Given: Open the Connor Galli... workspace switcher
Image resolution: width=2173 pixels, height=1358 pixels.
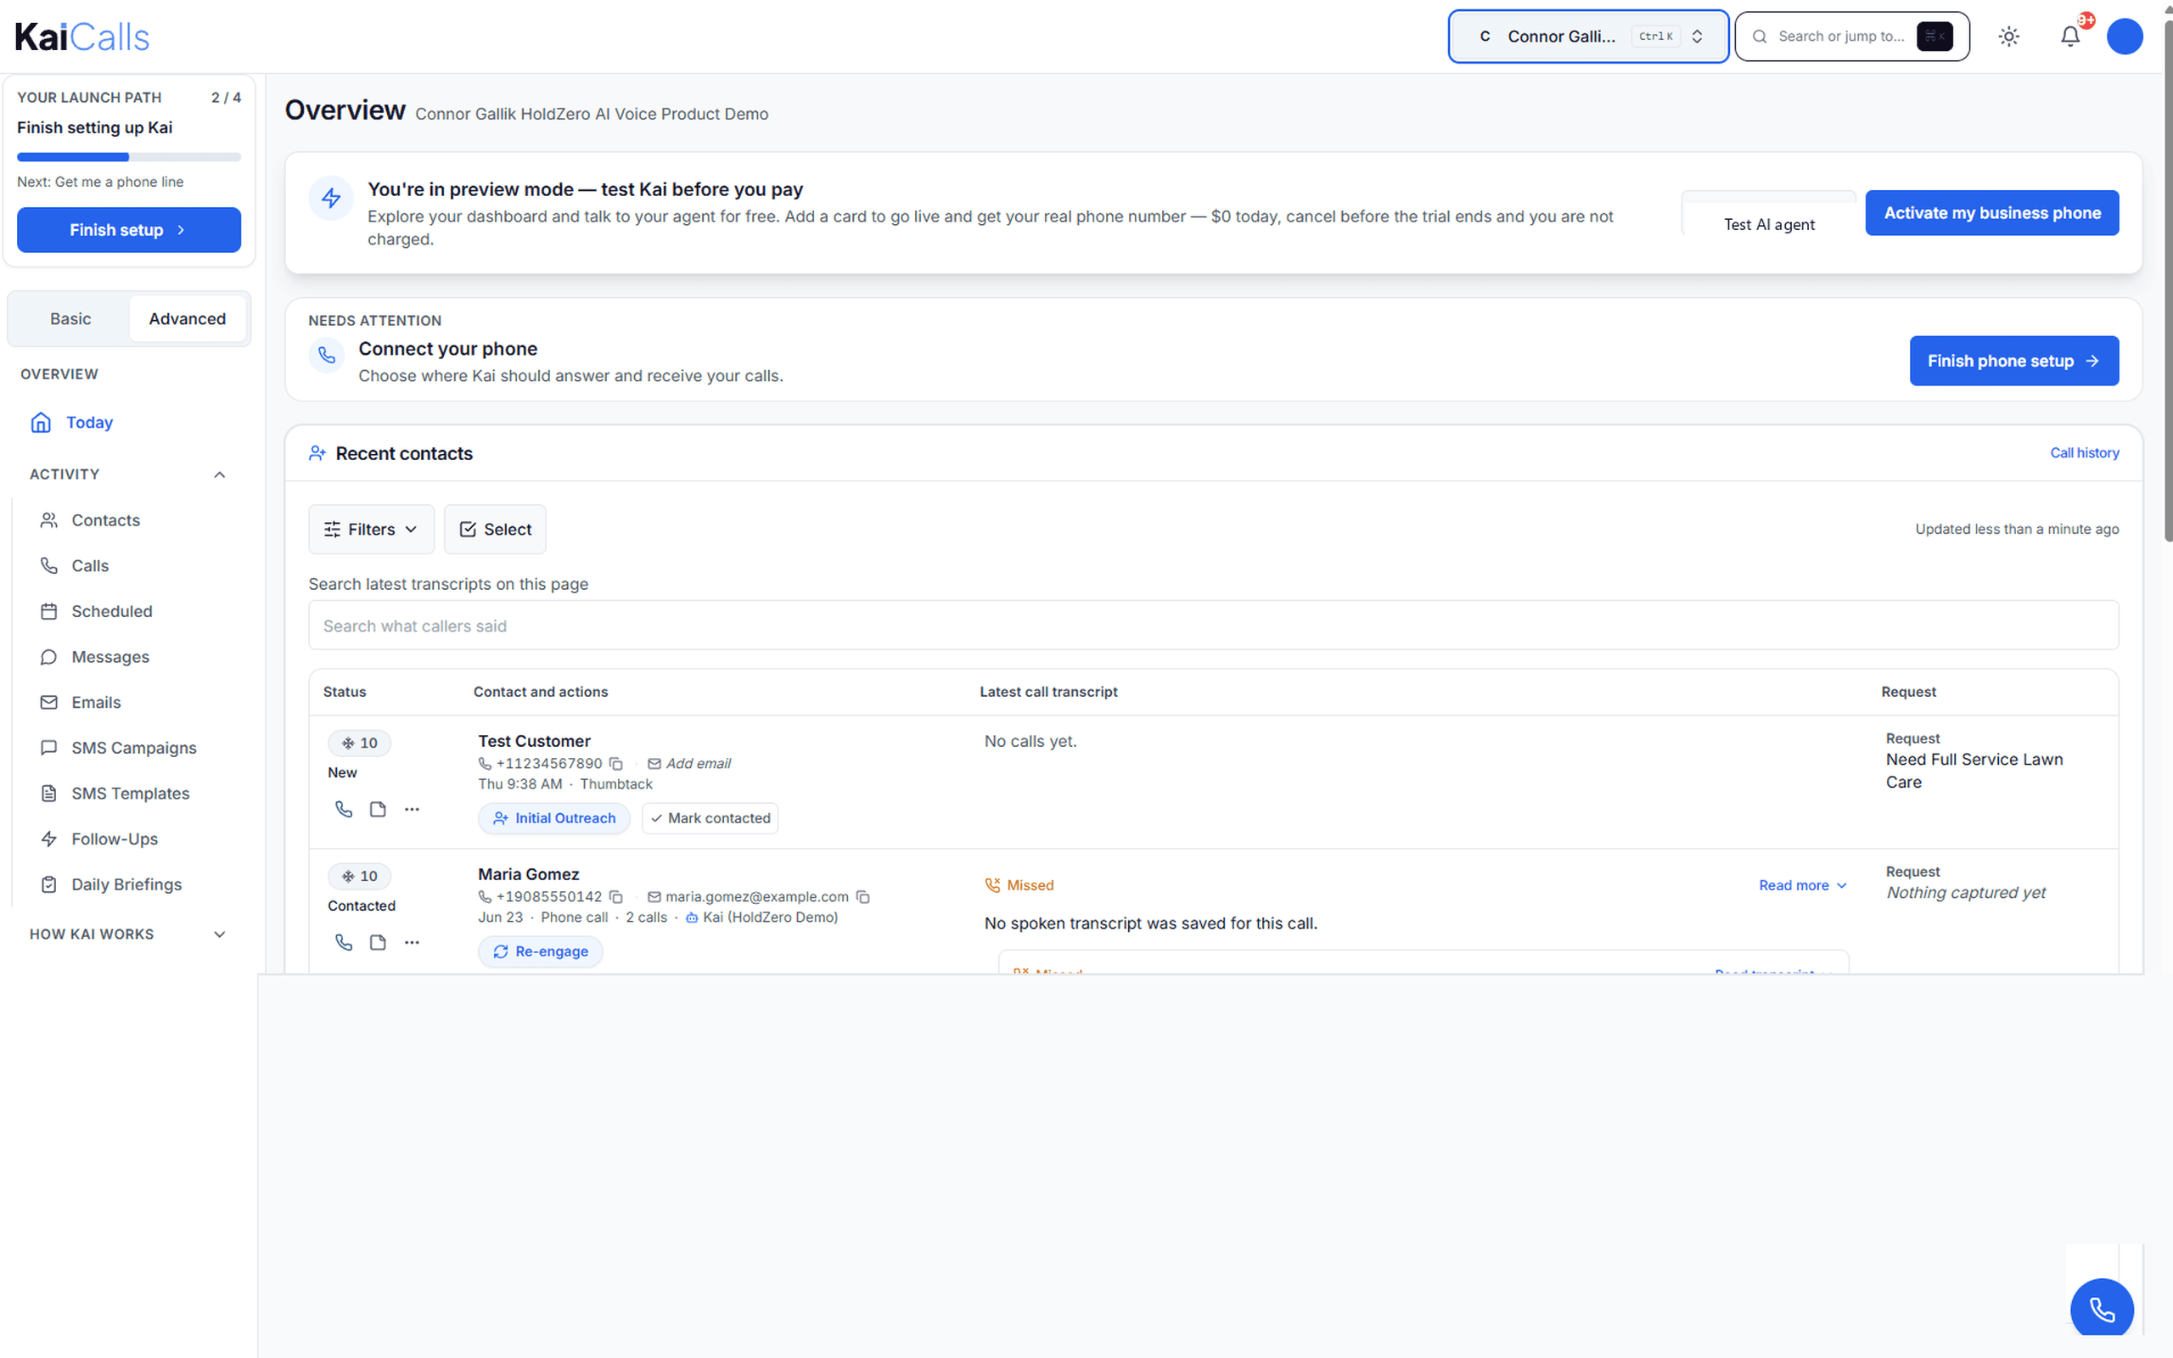Looking at the screenshot, I should pyautogui.click(x=1587, y=36).
